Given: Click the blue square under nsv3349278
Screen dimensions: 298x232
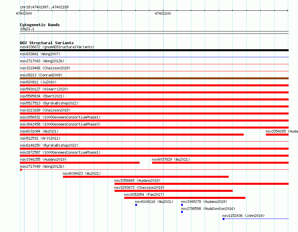Looking at the screenshot, I should [182, 205].
